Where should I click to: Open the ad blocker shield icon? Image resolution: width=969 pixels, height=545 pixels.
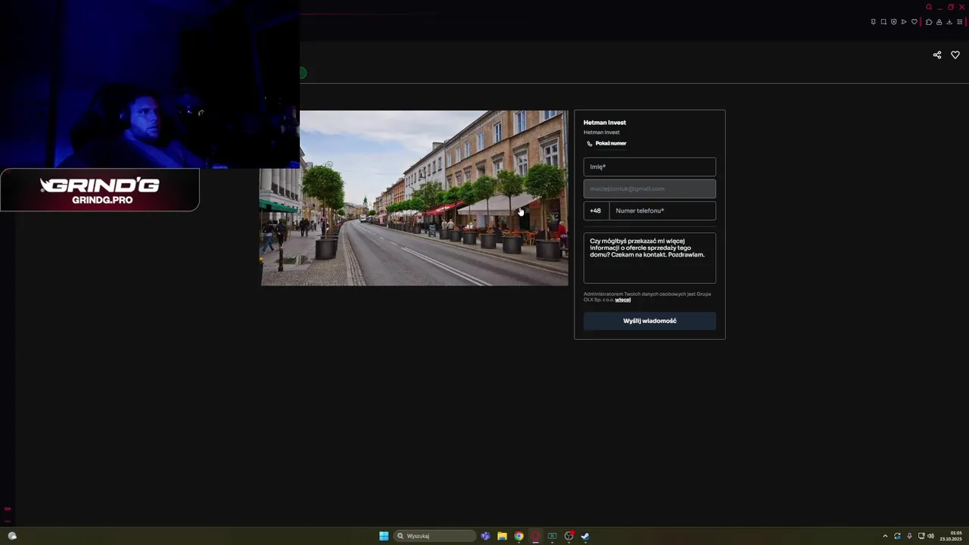(893, 22)
